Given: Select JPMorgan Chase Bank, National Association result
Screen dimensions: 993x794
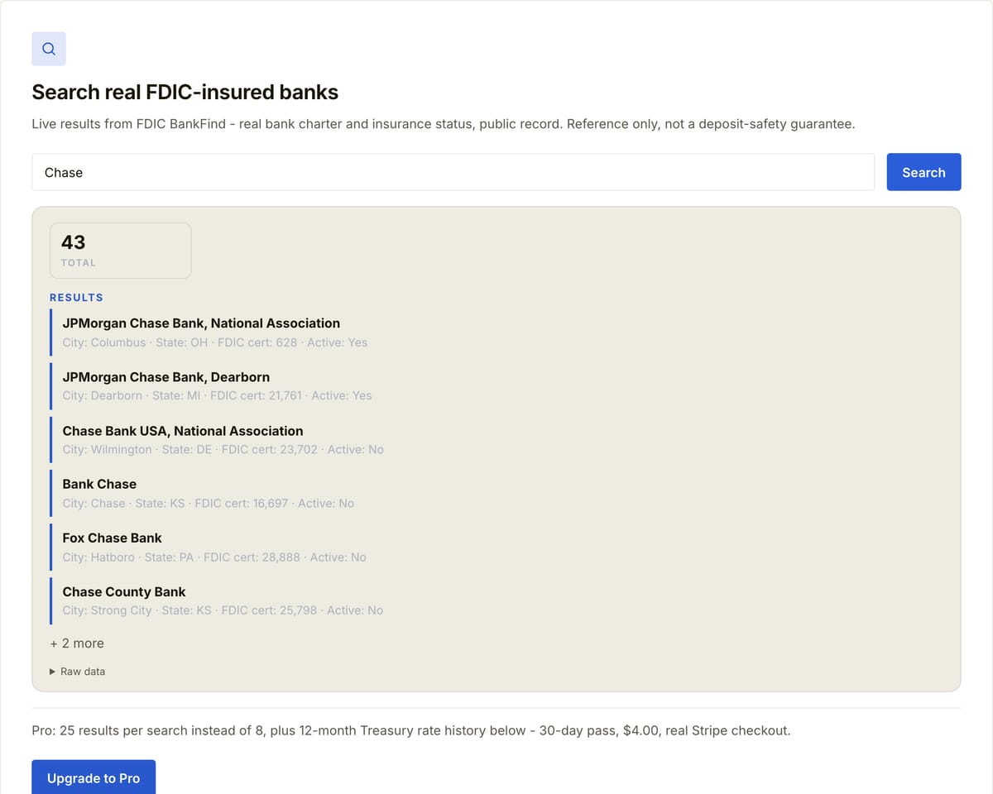Looking at the screenshot, I should 201,323.
